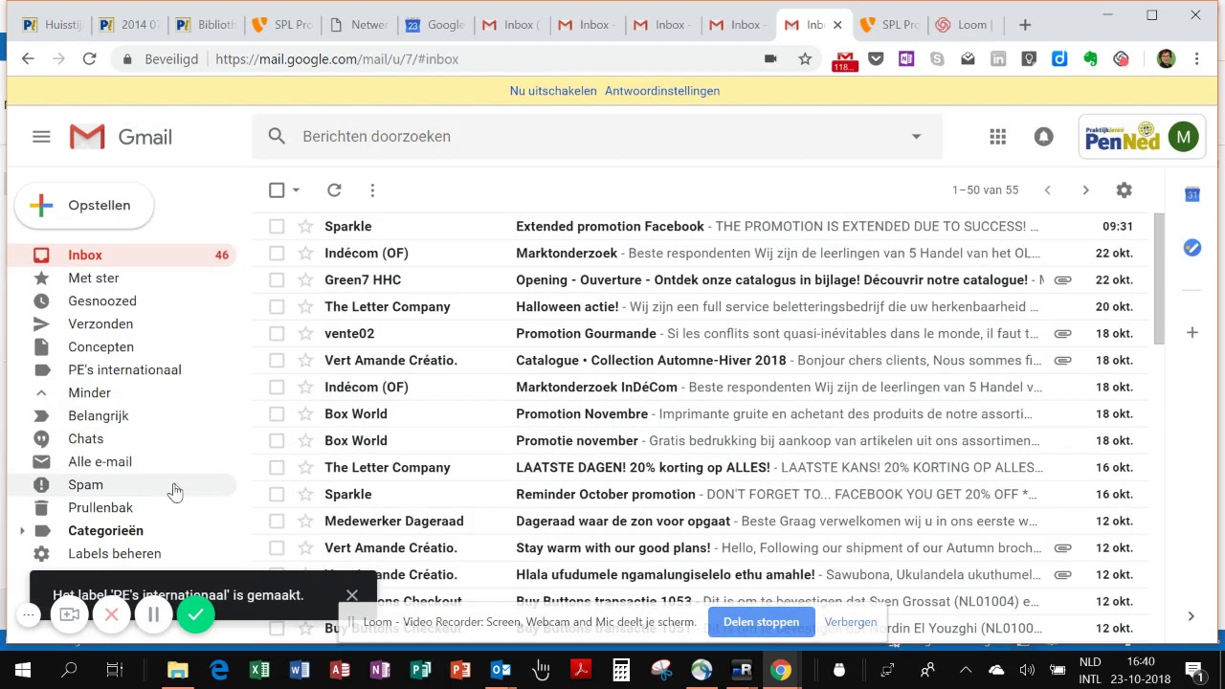Star the Sparkle Extended promotion email
Viewport: 1225px width, 689px height.
click(305, 226)
